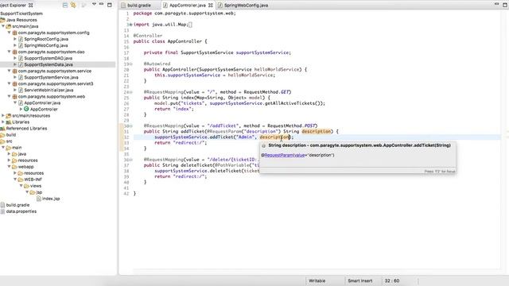Click Collapse All icon in Project Explorer

65,6
